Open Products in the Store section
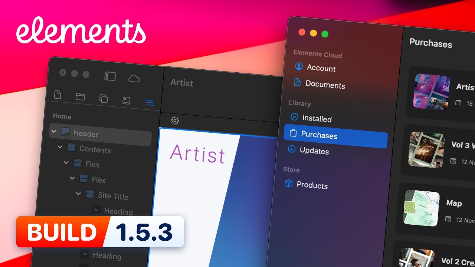 tap(312, 185)
